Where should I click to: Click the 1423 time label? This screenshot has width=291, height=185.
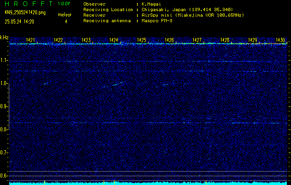click(x=86, y=40)
